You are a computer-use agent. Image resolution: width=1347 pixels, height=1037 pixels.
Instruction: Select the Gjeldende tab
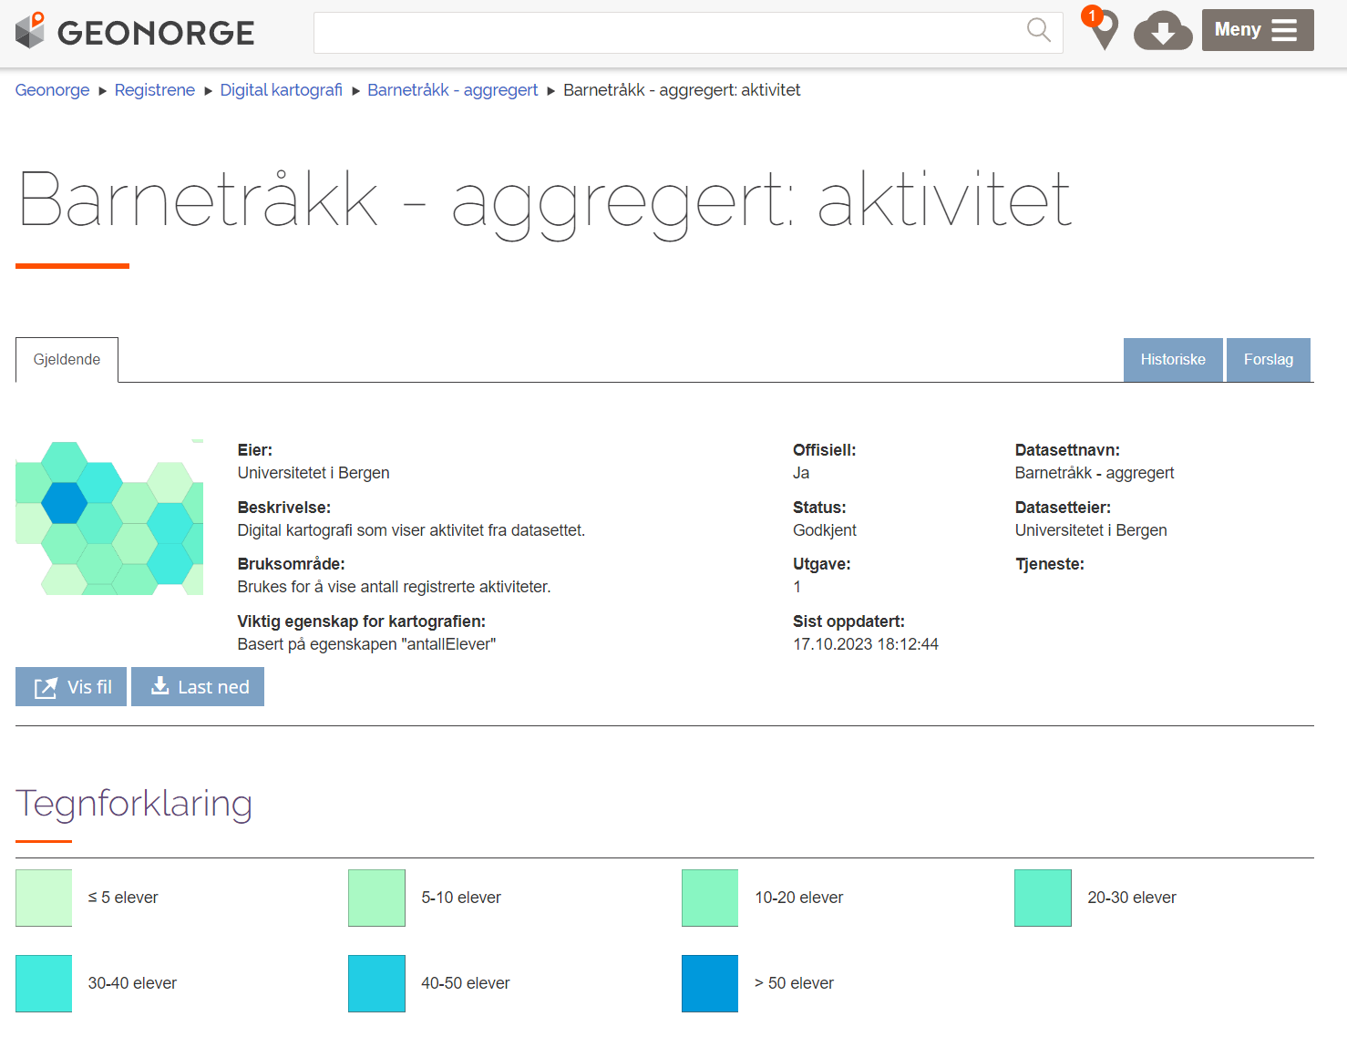tap(67, 360)
